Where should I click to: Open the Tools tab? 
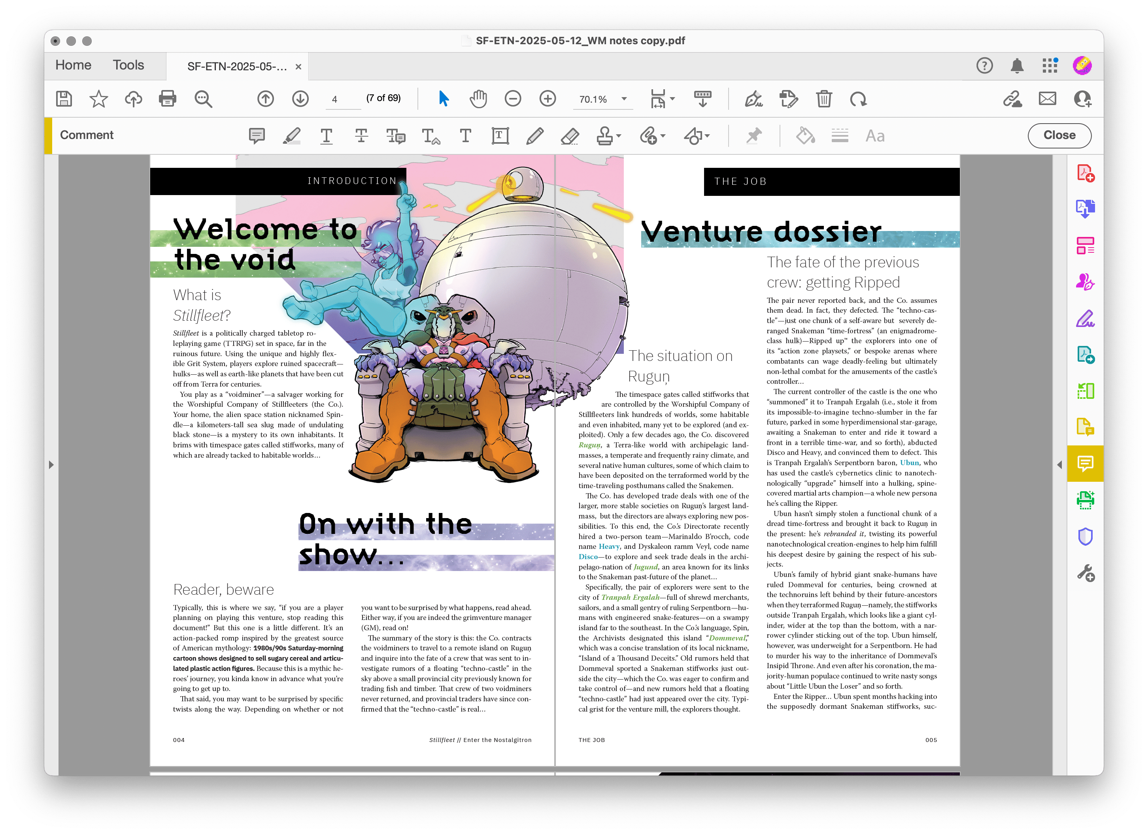(128, 65)
